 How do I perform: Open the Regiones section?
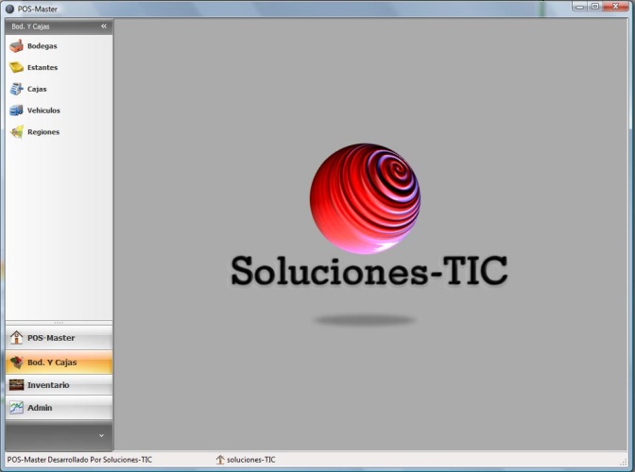[x=60, y=131]
